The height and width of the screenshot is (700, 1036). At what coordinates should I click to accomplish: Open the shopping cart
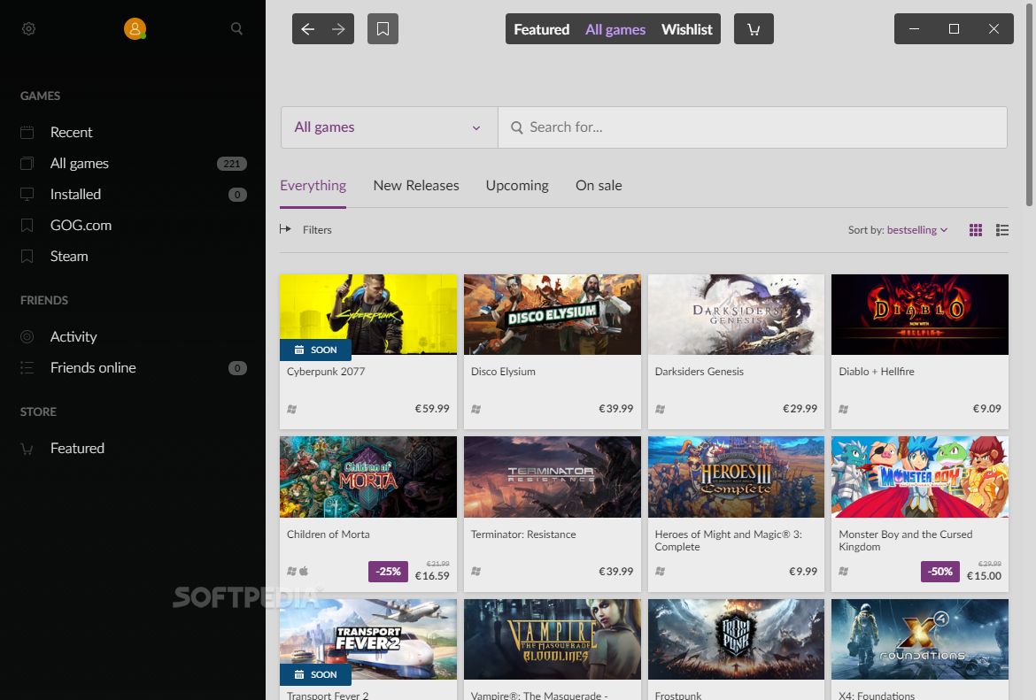754,29
